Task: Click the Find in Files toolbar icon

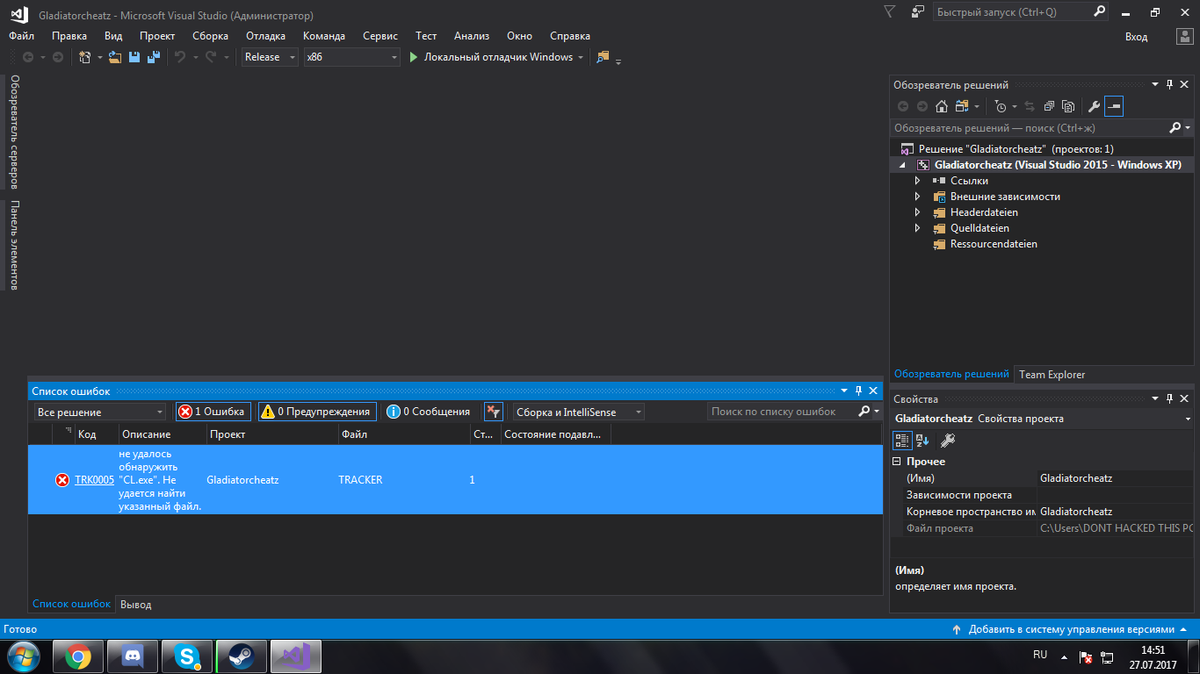Action: [603, 57]
